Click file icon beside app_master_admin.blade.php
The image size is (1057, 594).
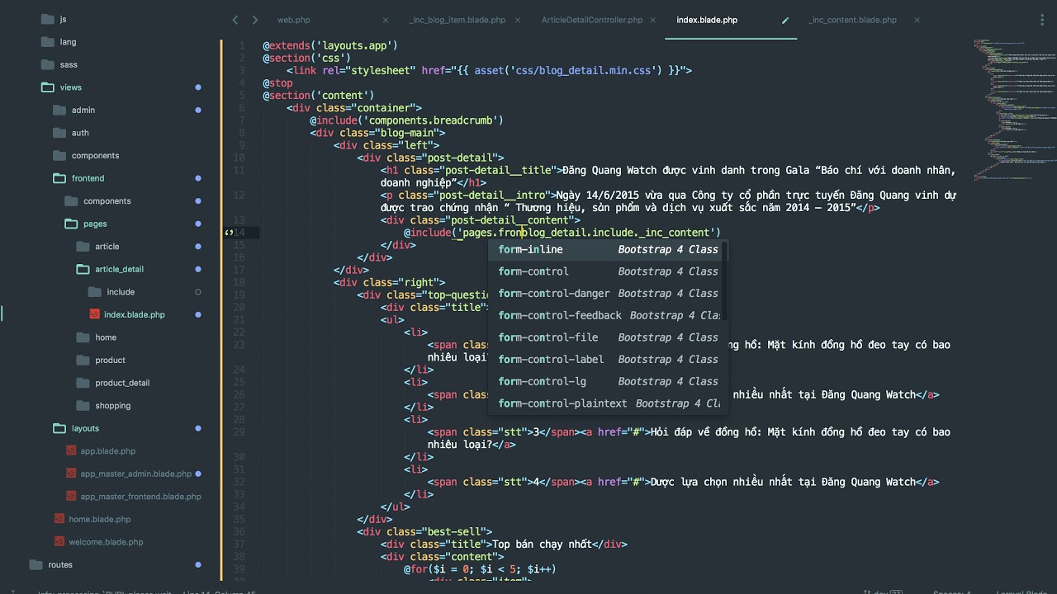click(71, 474)
